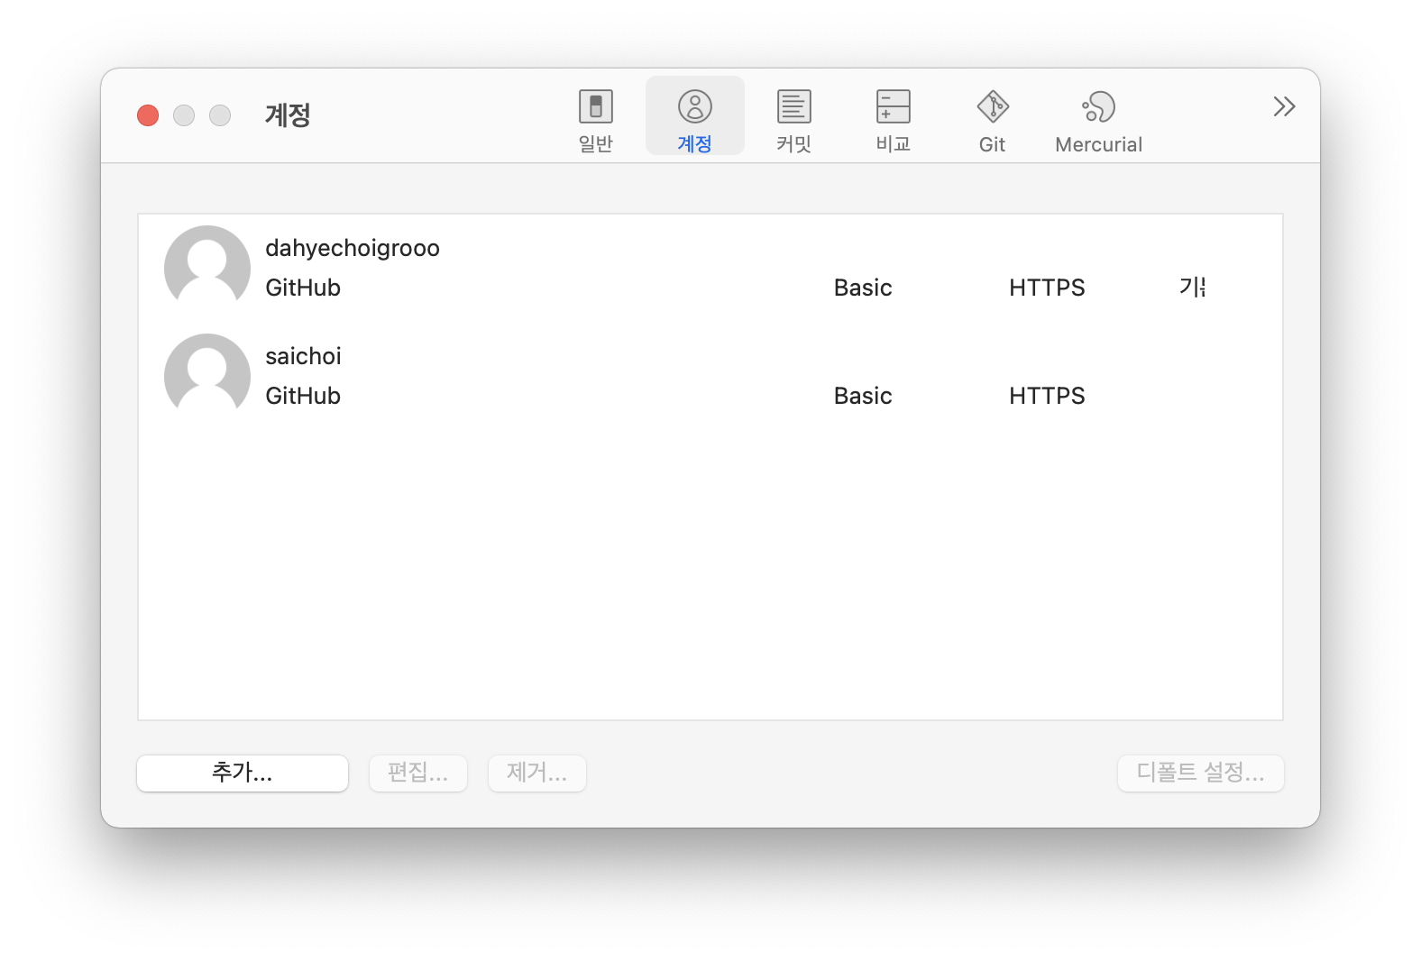Click the 추가... (Add) button

[243, 773]
